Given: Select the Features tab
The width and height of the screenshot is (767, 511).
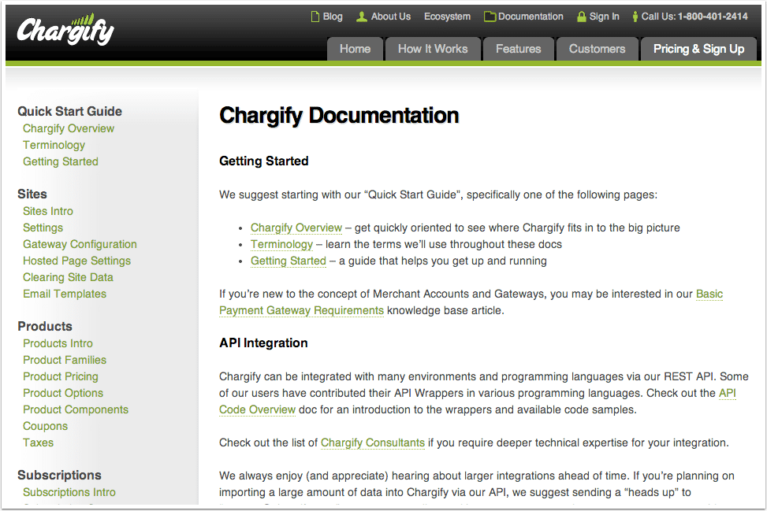Looking at the screenshot, I should coord(518,49).
